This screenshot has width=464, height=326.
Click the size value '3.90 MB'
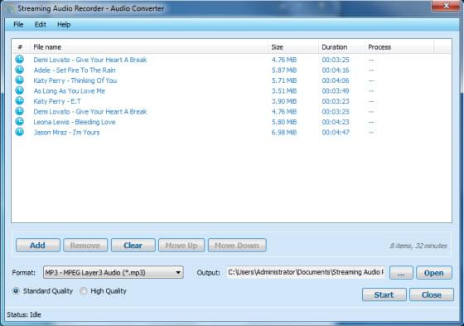(x=284, y=101)
